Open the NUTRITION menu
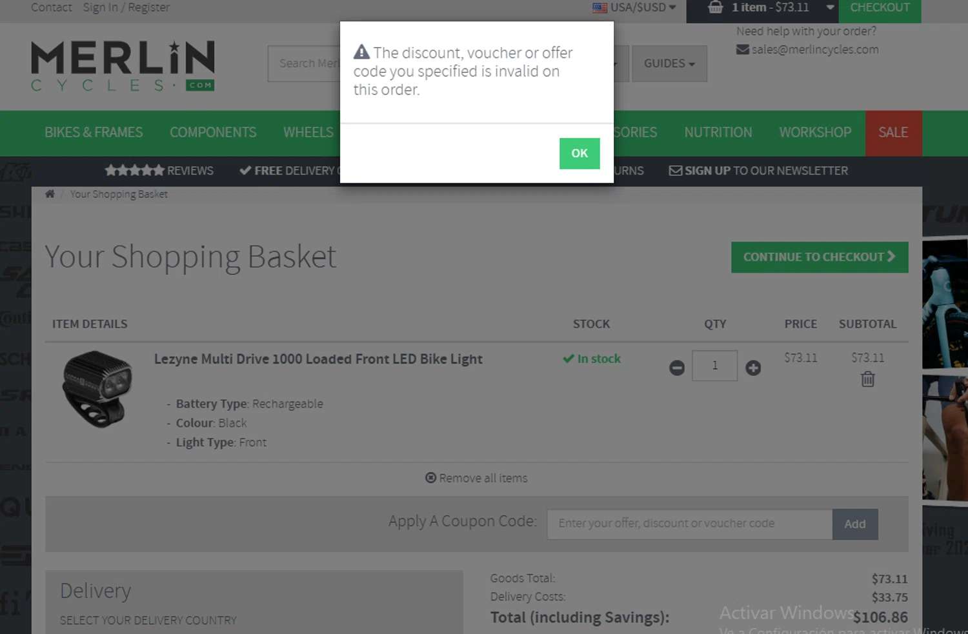The image size is (968, 634). pyautogui.click(x=718, y=133)
